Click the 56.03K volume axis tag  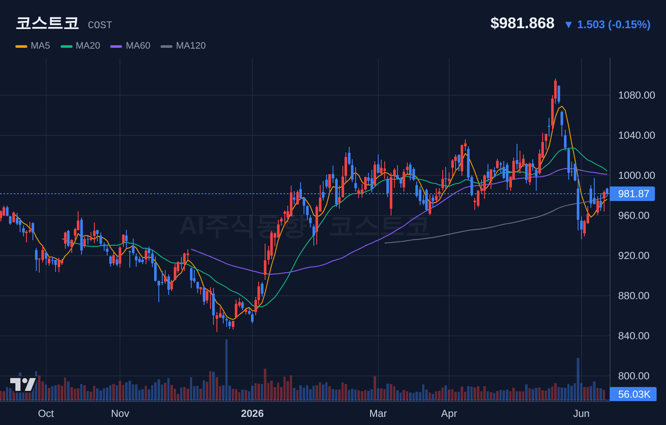tap(633, 394)
